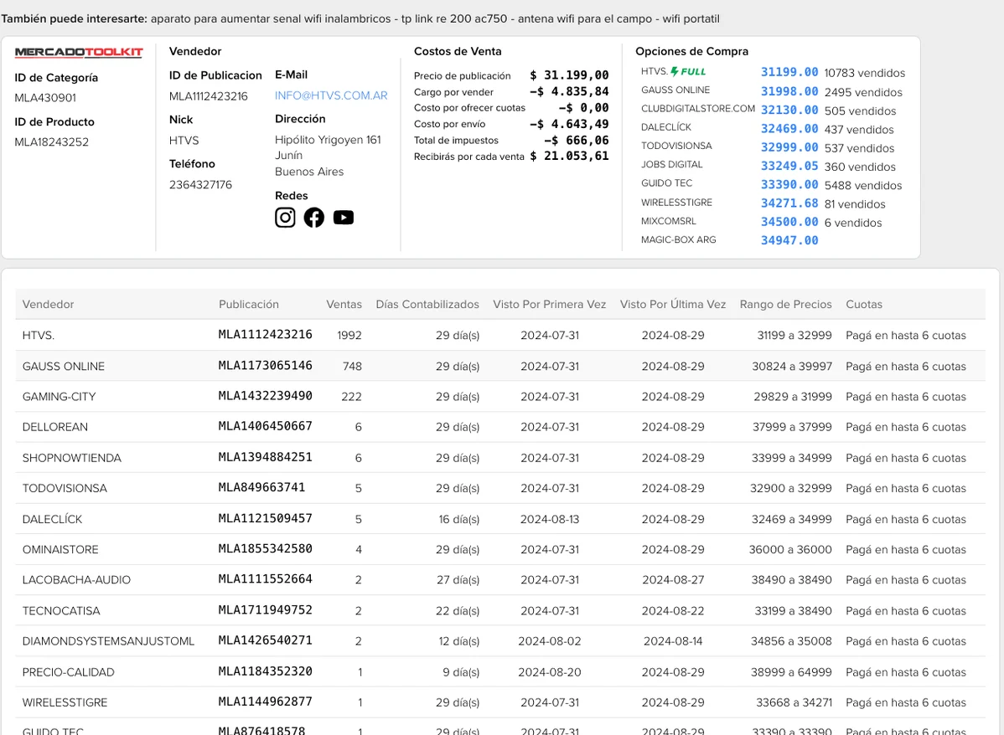Open the 32130.00 CLUBDIGITALSTORE.COM offer
The image size is (1004, 735).
click(x=789, y=110)
